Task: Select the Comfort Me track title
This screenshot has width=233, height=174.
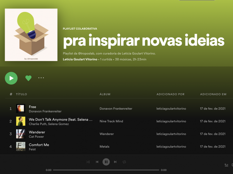Action: [x=39, y=145]
